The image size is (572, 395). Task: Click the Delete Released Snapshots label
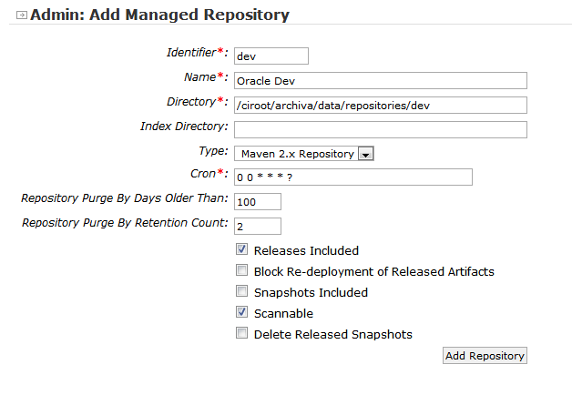point(332,334)
